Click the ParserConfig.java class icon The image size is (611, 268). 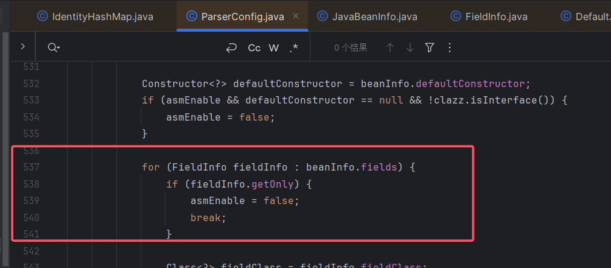191,16
